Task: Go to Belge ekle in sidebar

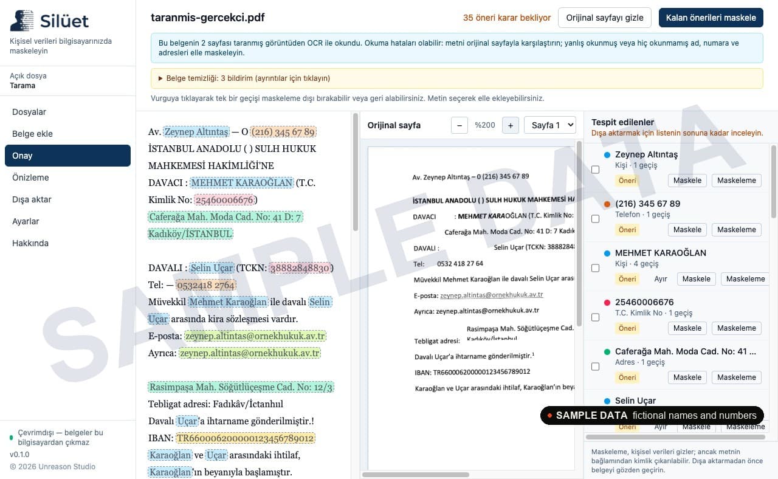Action: [x=67, y=134]
